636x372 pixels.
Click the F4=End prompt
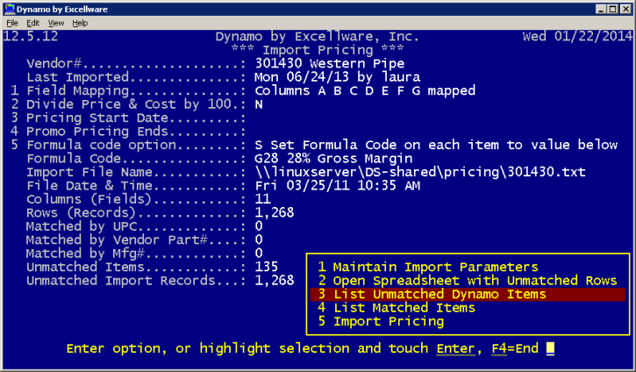(x=515, y=348)
